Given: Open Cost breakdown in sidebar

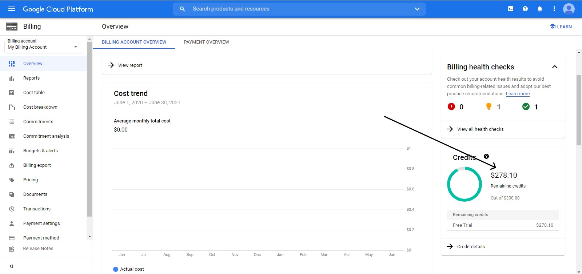Looking at the screenshot, I should point(40,107).
